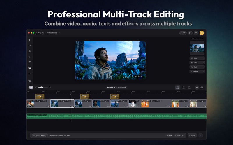Open the Text → Video mode dropdown
Viewport: 233px width, 145px height.
coord(40,135)
